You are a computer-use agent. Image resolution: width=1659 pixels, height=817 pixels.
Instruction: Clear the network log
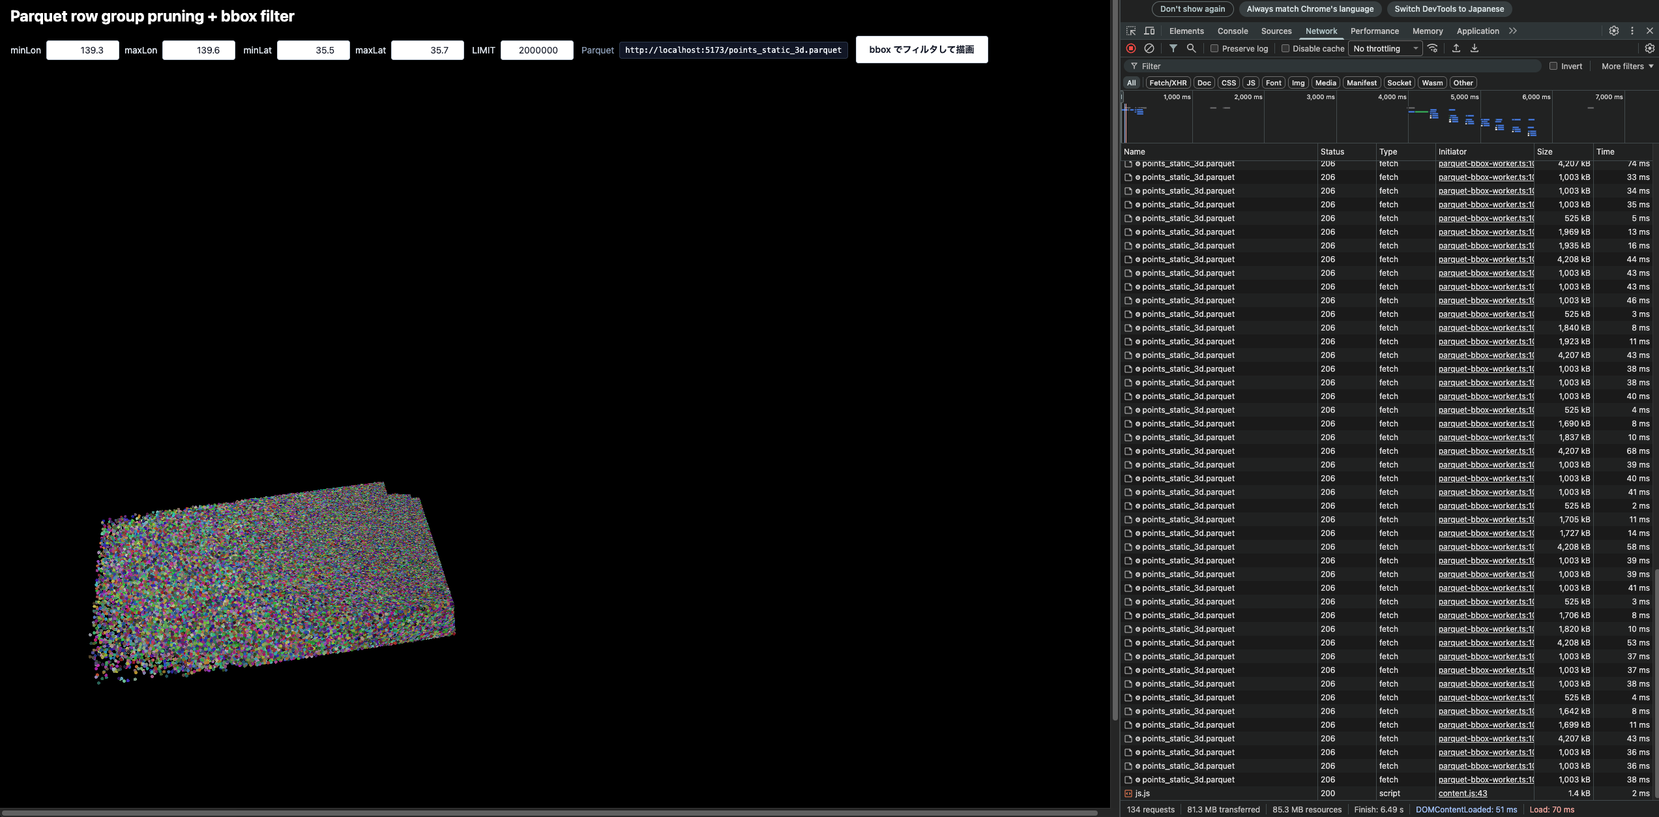pos(1149,48)
